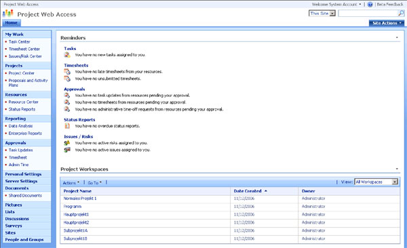Open the blue help question mark icon

click(370, 5)
